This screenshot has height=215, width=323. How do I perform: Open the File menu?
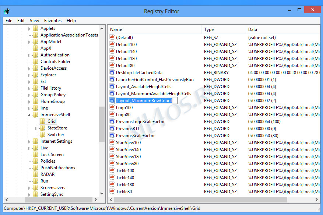9,21
